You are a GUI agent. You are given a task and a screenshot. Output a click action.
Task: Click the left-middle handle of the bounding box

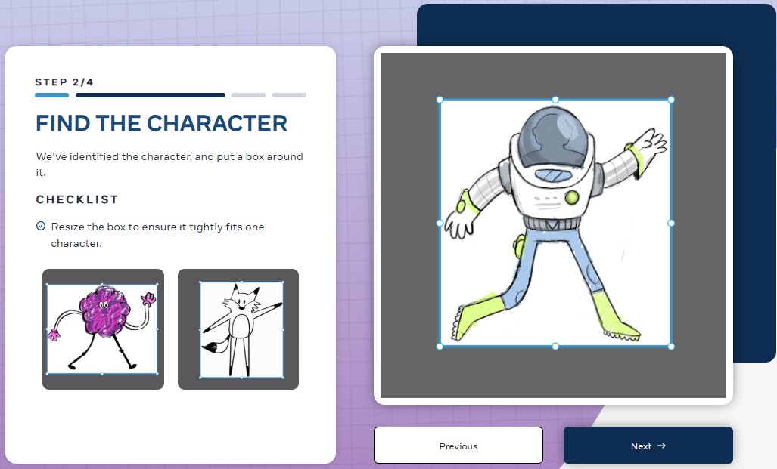440,223
